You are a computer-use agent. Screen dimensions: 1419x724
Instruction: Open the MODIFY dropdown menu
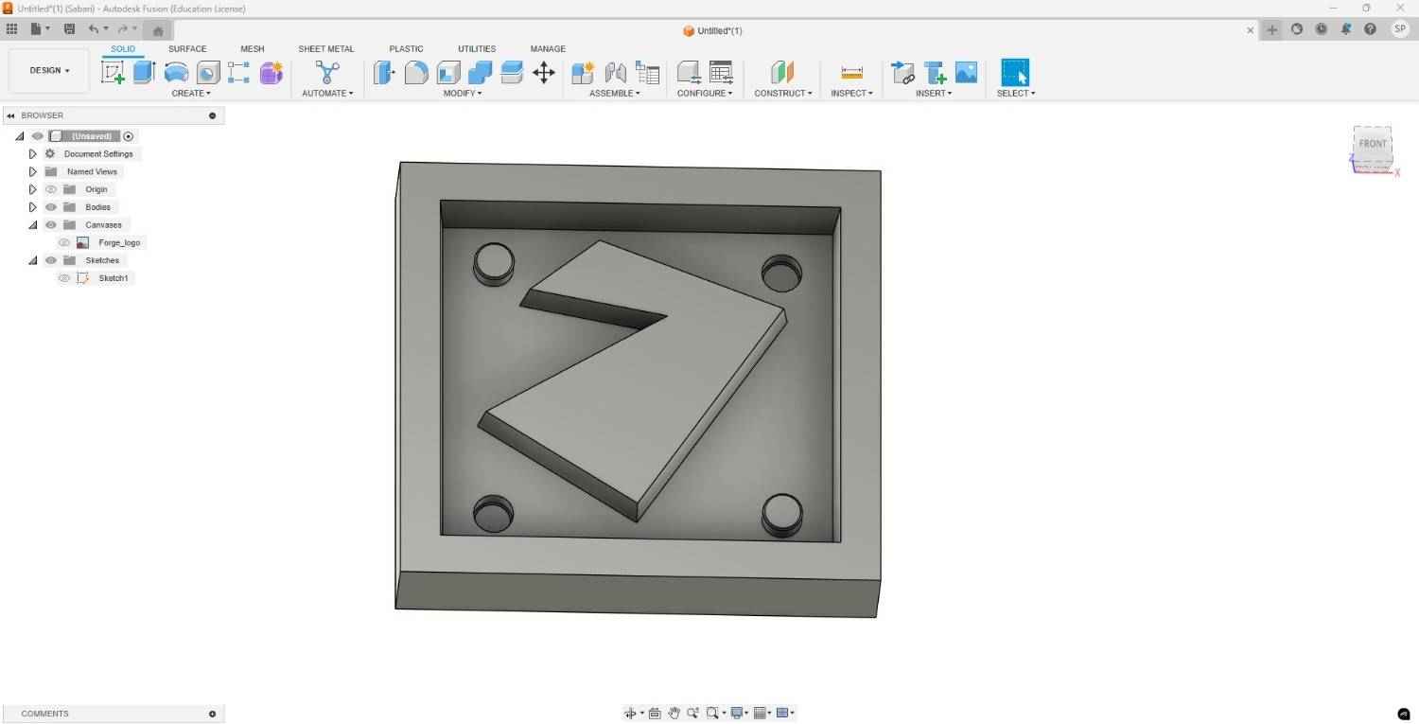463,93
